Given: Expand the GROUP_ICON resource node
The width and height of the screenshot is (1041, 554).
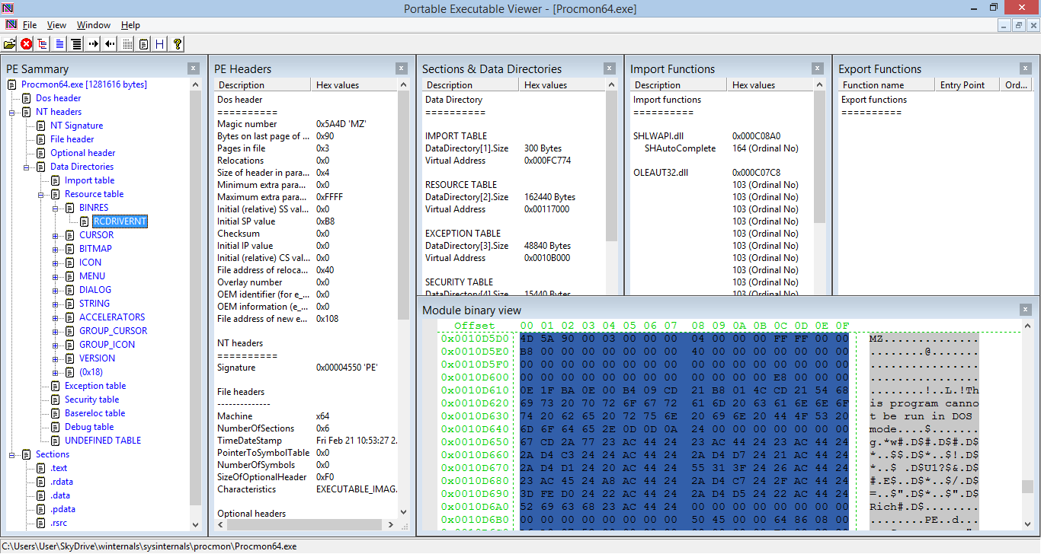Looking at the screenshot, I should [x=55, y=345].
